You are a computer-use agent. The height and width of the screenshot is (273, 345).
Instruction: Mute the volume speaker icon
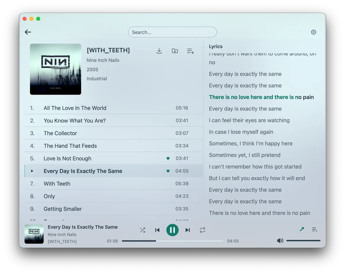tap(280, 241)
